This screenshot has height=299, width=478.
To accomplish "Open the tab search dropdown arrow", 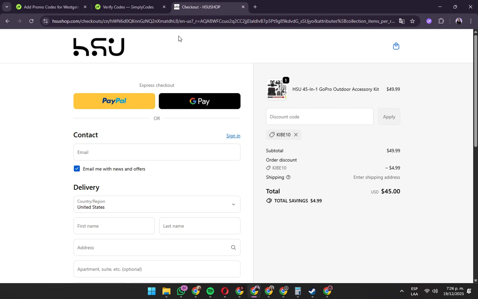I will pyautogui.click(x=7, y=7).
